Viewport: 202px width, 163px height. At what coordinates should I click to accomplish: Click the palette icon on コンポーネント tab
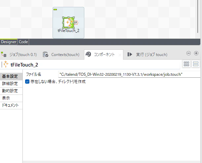[x=88, y=54]
